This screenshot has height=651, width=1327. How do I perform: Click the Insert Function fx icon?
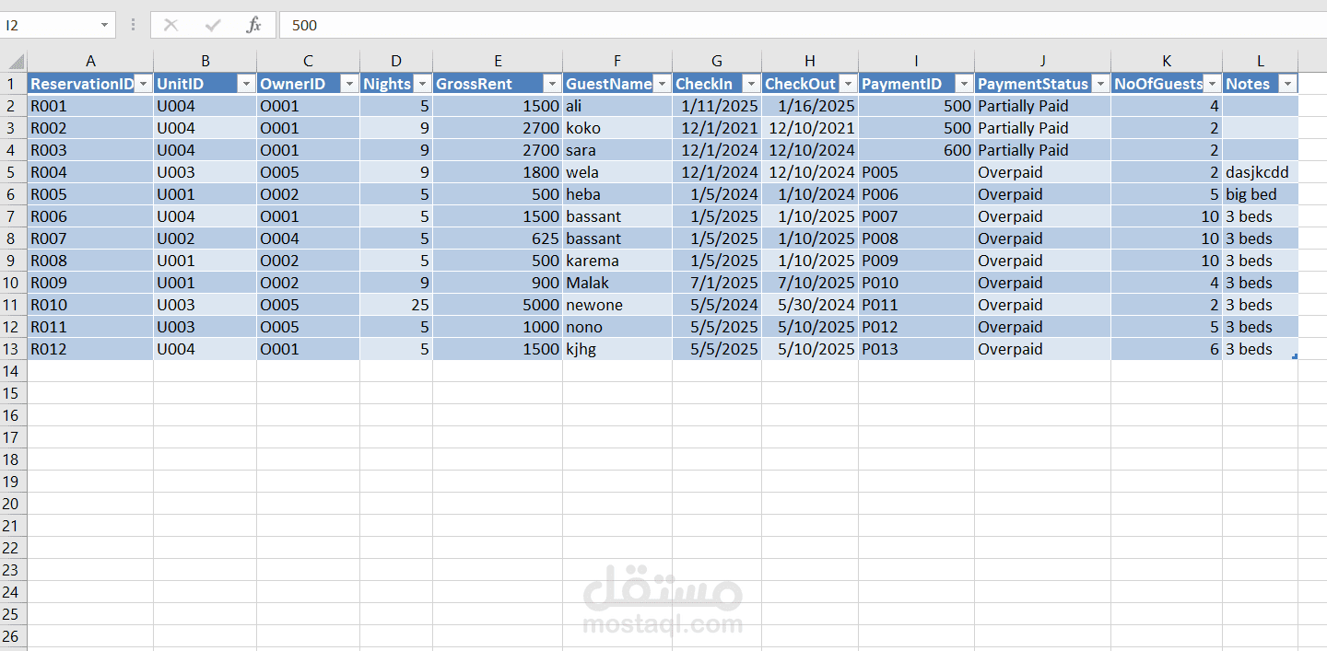(253, 25)
